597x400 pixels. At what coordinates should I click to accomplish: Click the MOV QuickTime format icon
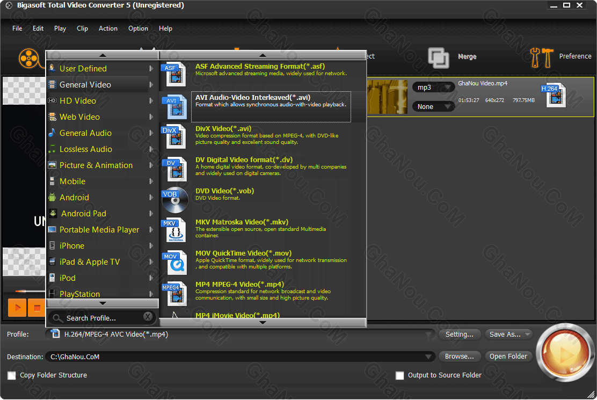174,262
